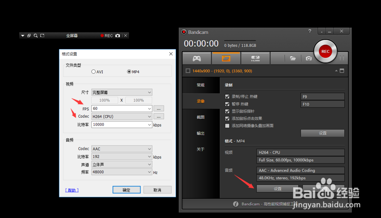The height and width of the screenshot is (218, 381).
Task: Click the ... button next to video Codec
Action: coord(158,117)
